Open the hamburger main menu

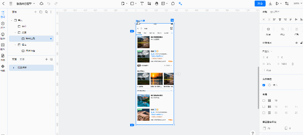(11, 4)
